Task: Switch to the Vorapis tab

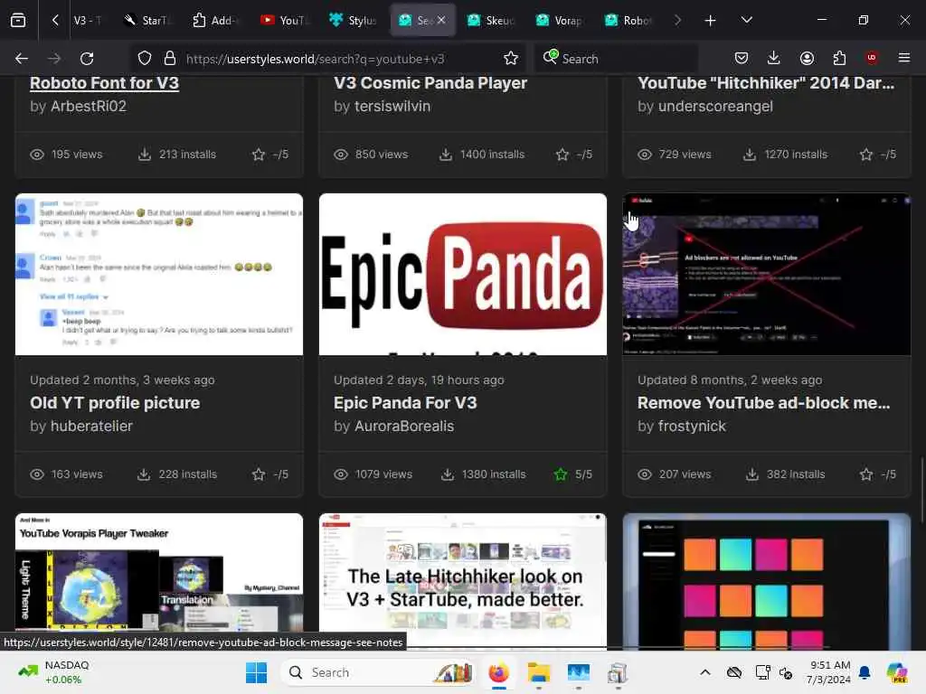Action: pyautogui.click(x=559, y=21)
